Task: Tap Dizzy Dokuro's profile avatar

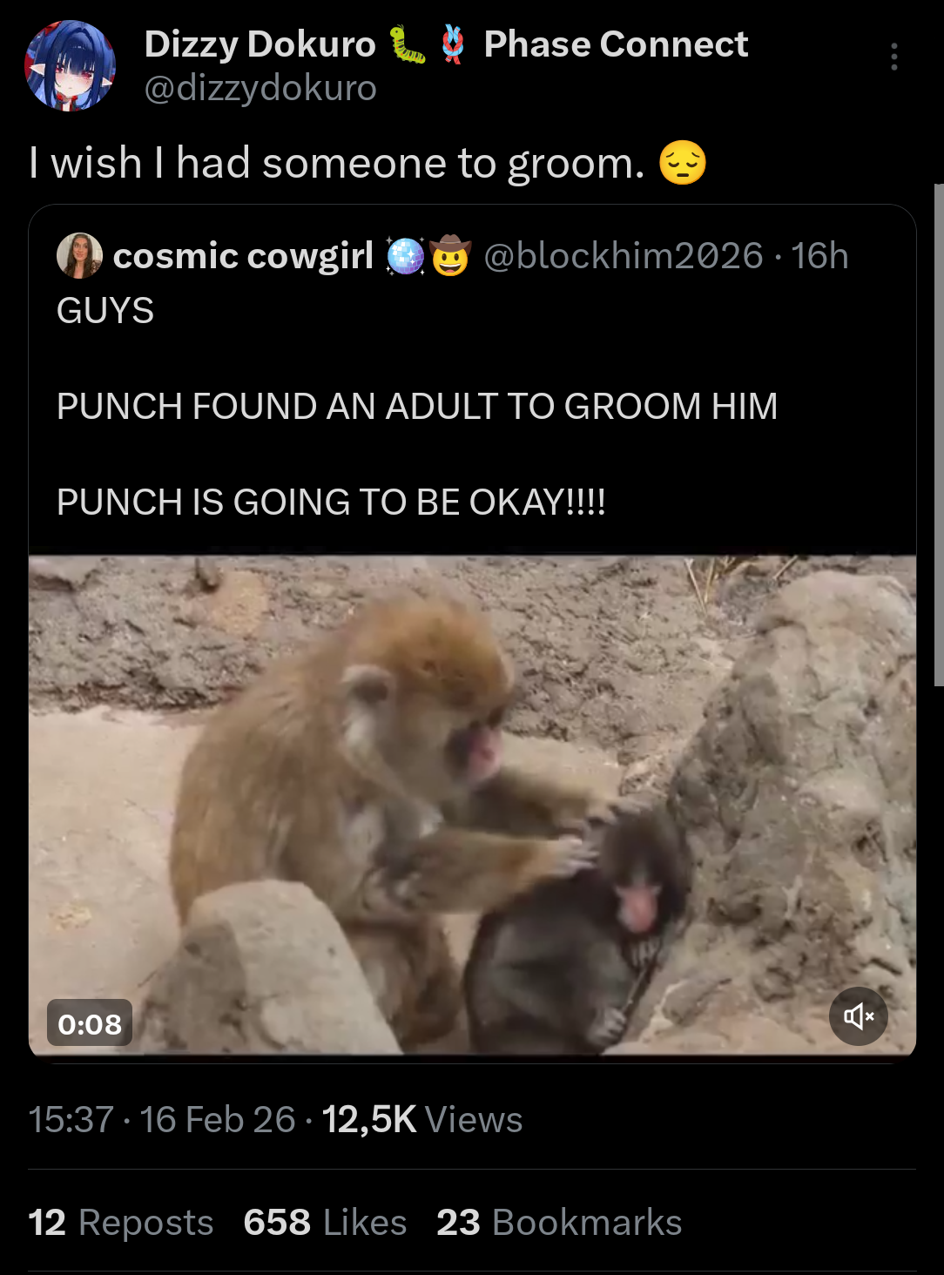Action: (71, 66)
